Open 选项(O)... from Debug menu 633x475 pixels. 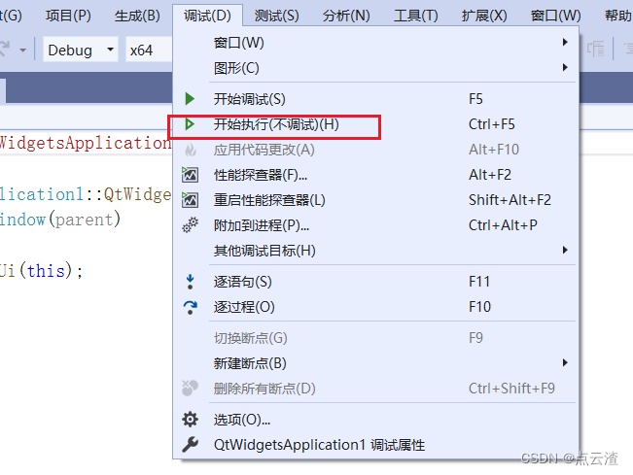pyautogui.click(x=375, y=420)
